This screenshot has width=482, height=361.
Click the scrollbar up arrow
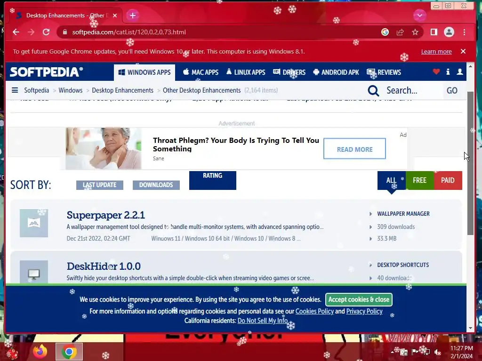click(x=471, y=66)
